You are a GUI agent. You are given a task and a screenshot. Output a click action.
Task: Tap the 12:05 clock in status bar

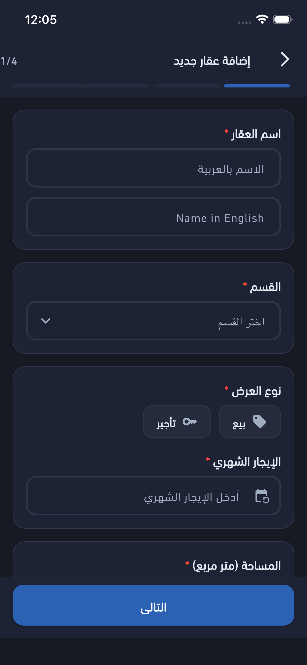point(41,20)
